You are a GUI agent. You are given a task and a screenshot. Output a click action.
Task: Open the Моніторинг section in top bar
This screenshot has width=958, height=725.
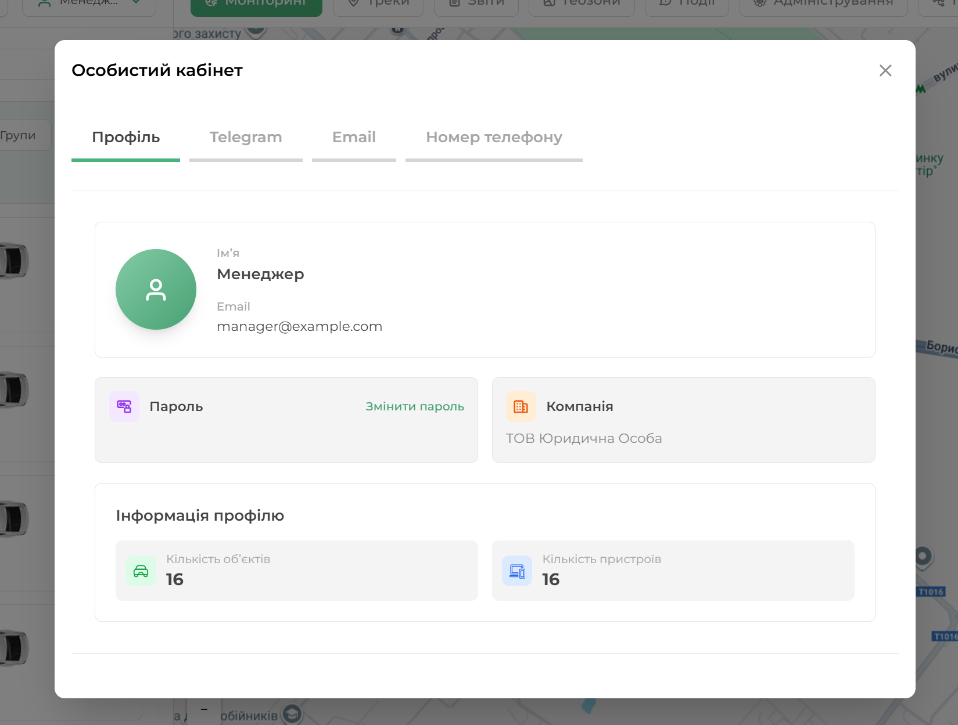[256, 5]
